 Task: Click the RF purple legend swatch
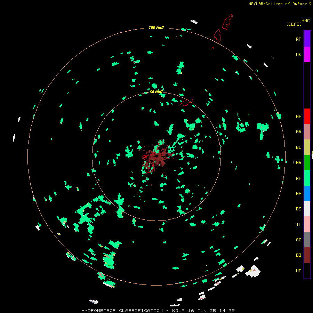307,39
